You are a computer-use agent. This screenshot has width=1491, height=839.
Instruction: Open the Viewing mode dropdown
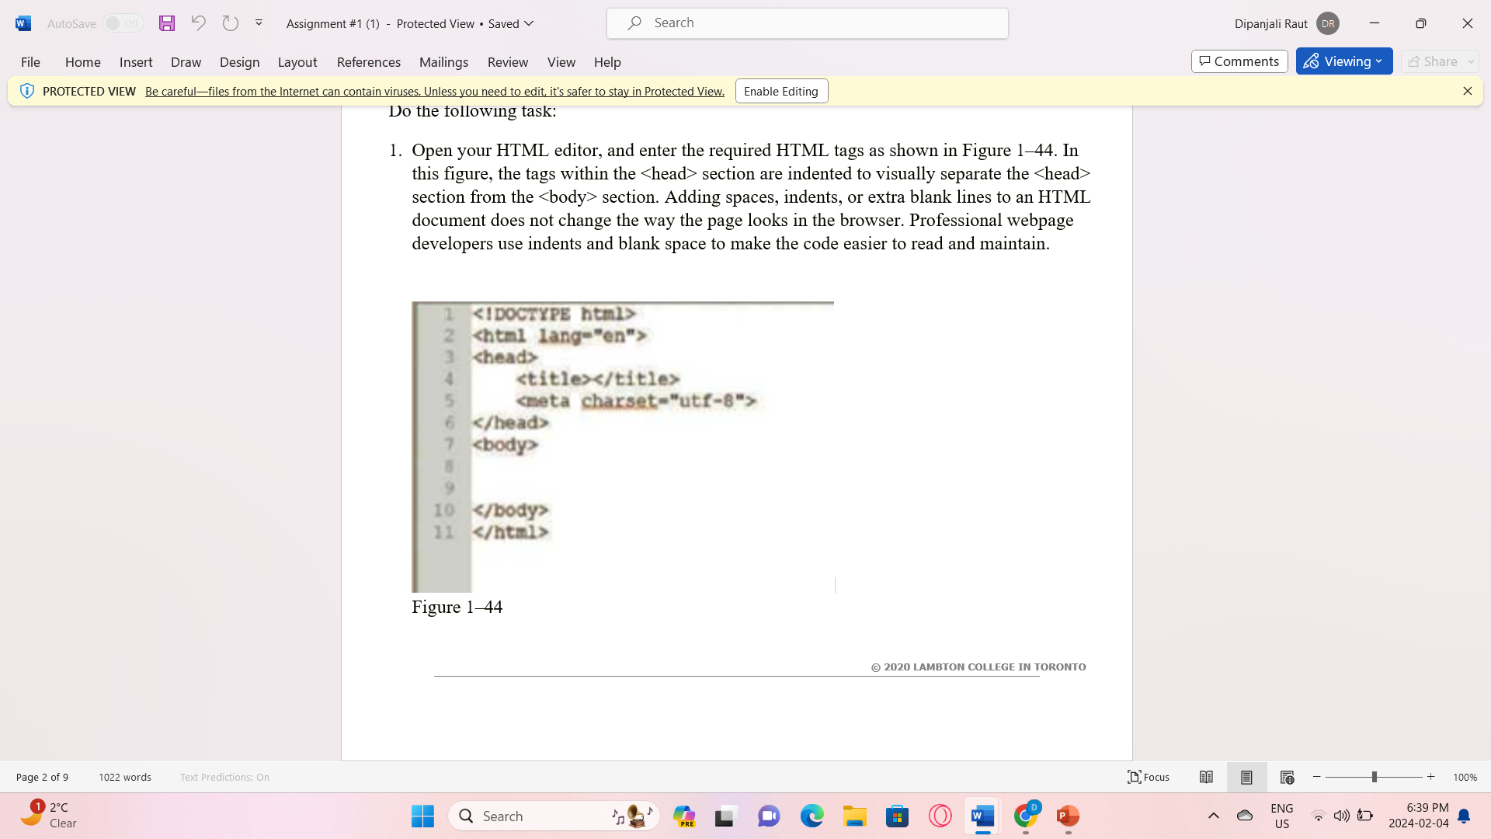click(x=1344, y=61)
